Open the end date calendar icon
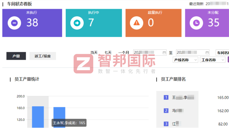 coord(207,53)
